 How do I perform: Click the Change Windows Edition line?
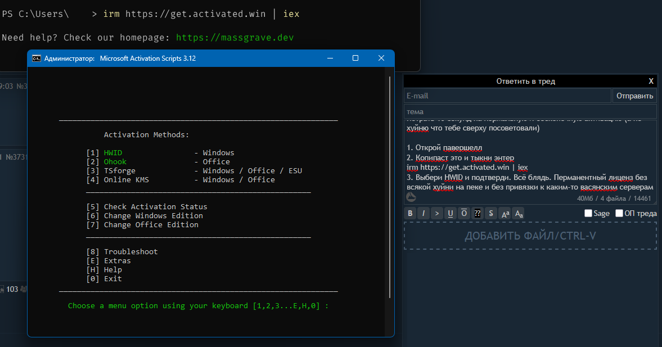(145, 216)
